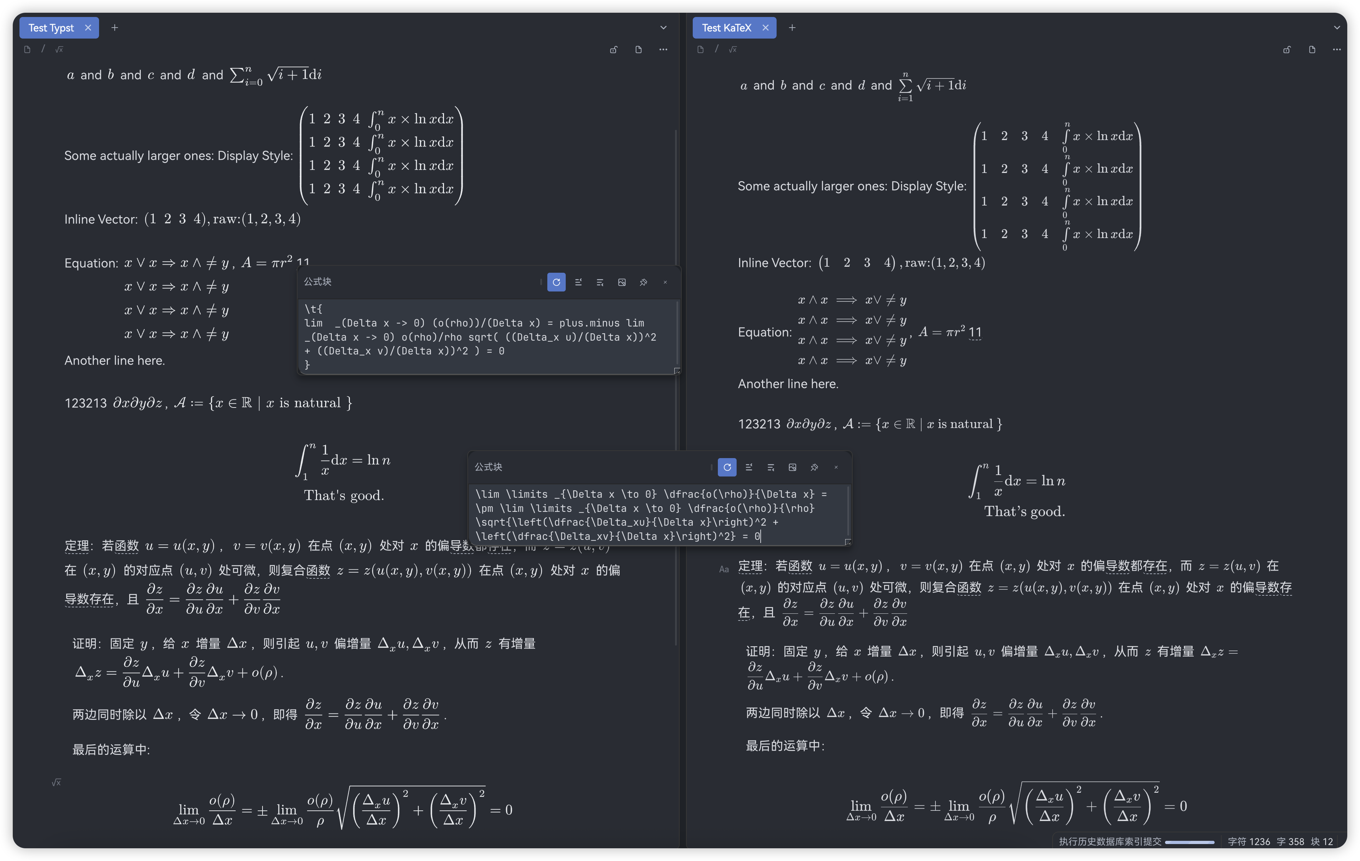The image size is (1360, 861).
Task: Click unlock icon in Test Typst pane toolbar
Action: pos(613,50)
